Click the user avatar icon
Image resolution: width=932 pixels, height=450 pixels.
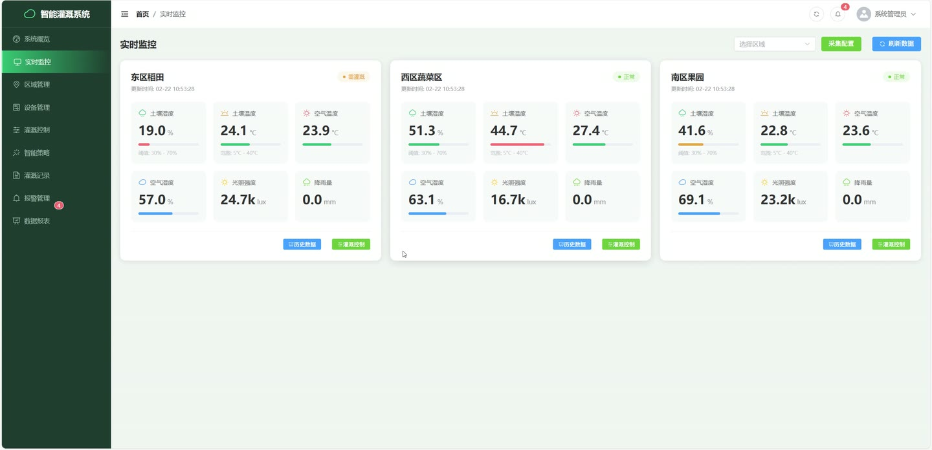click(x=863, y=14)
